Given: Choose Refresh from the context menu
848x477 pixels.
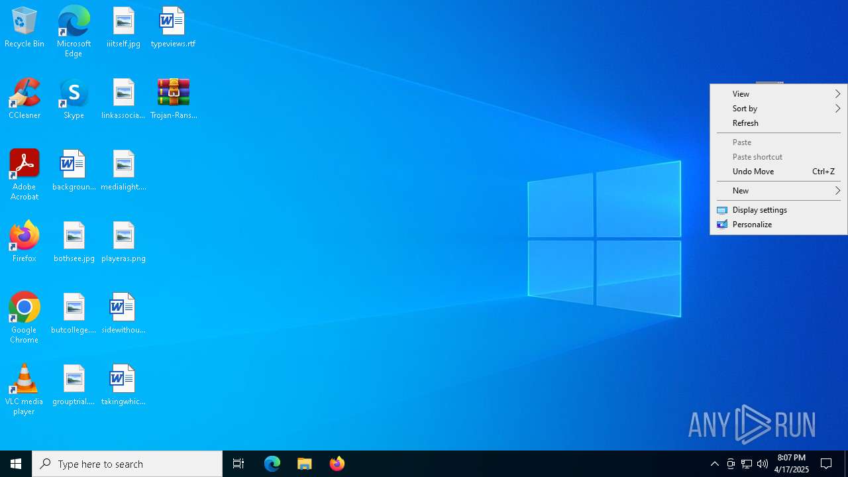Looking at the screenshot, I should pyautogui.click(x=778, y=123).
